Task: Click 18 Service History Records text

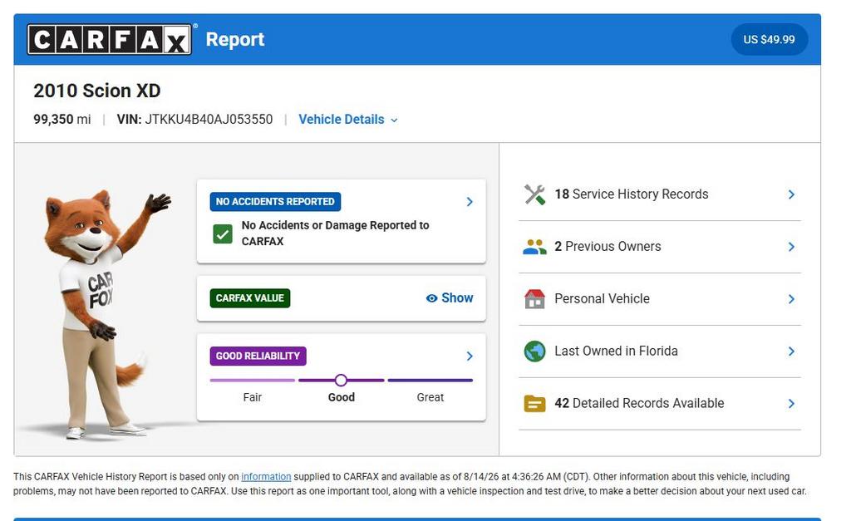Action: [x=632, y=194]
